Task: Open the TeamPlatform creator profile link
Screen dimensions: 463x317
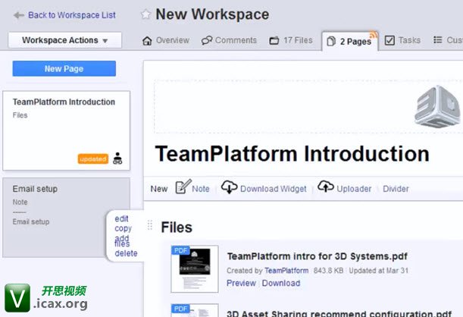Action: 286,270
